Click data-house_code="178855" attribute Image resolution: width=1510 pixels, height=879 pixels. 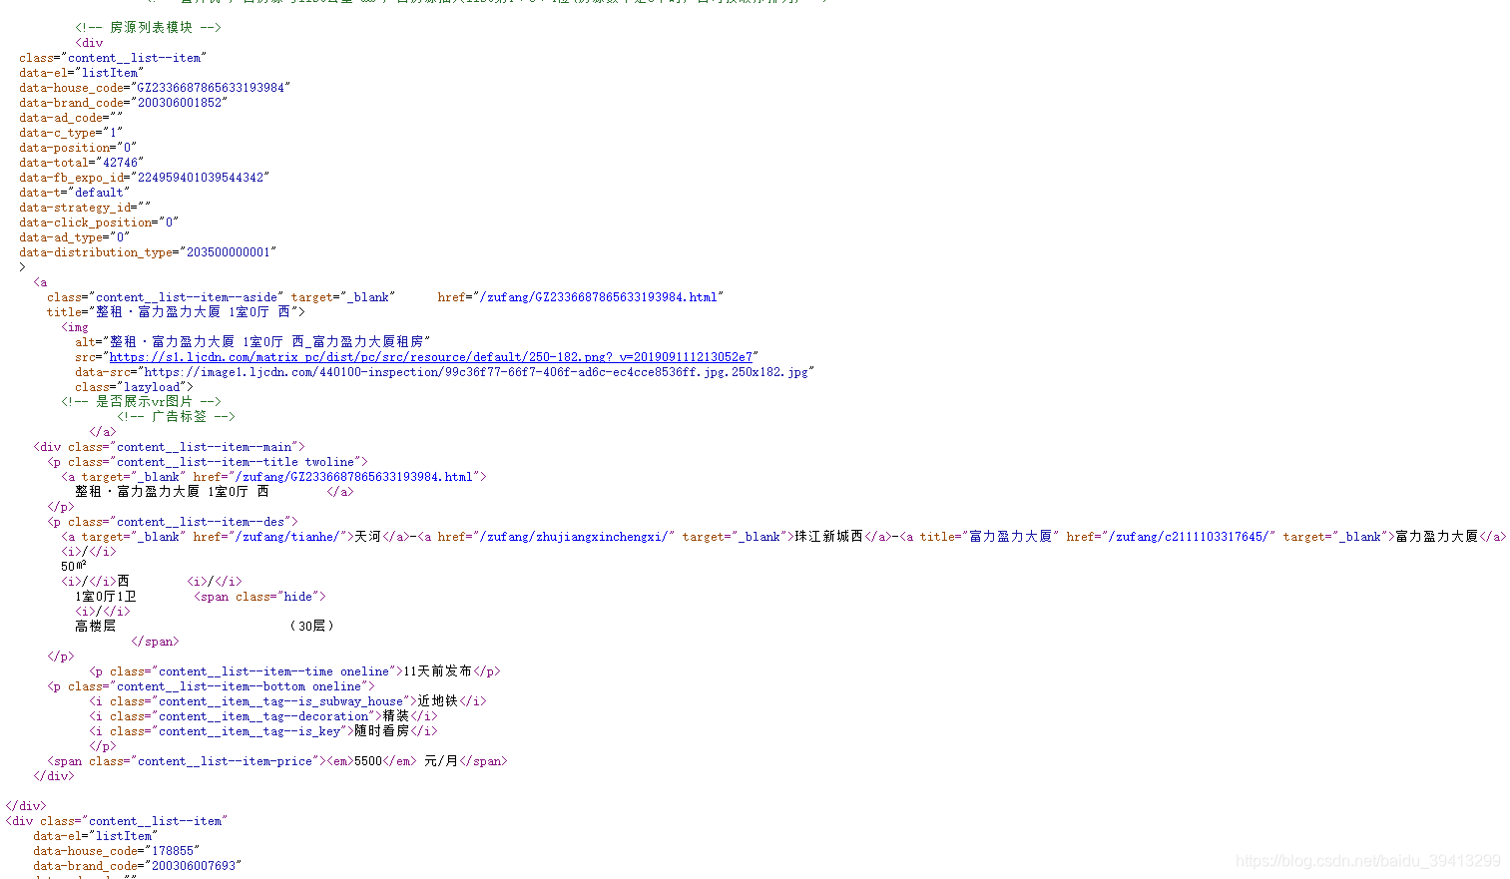pyautogui.click(x=116, y=851)
